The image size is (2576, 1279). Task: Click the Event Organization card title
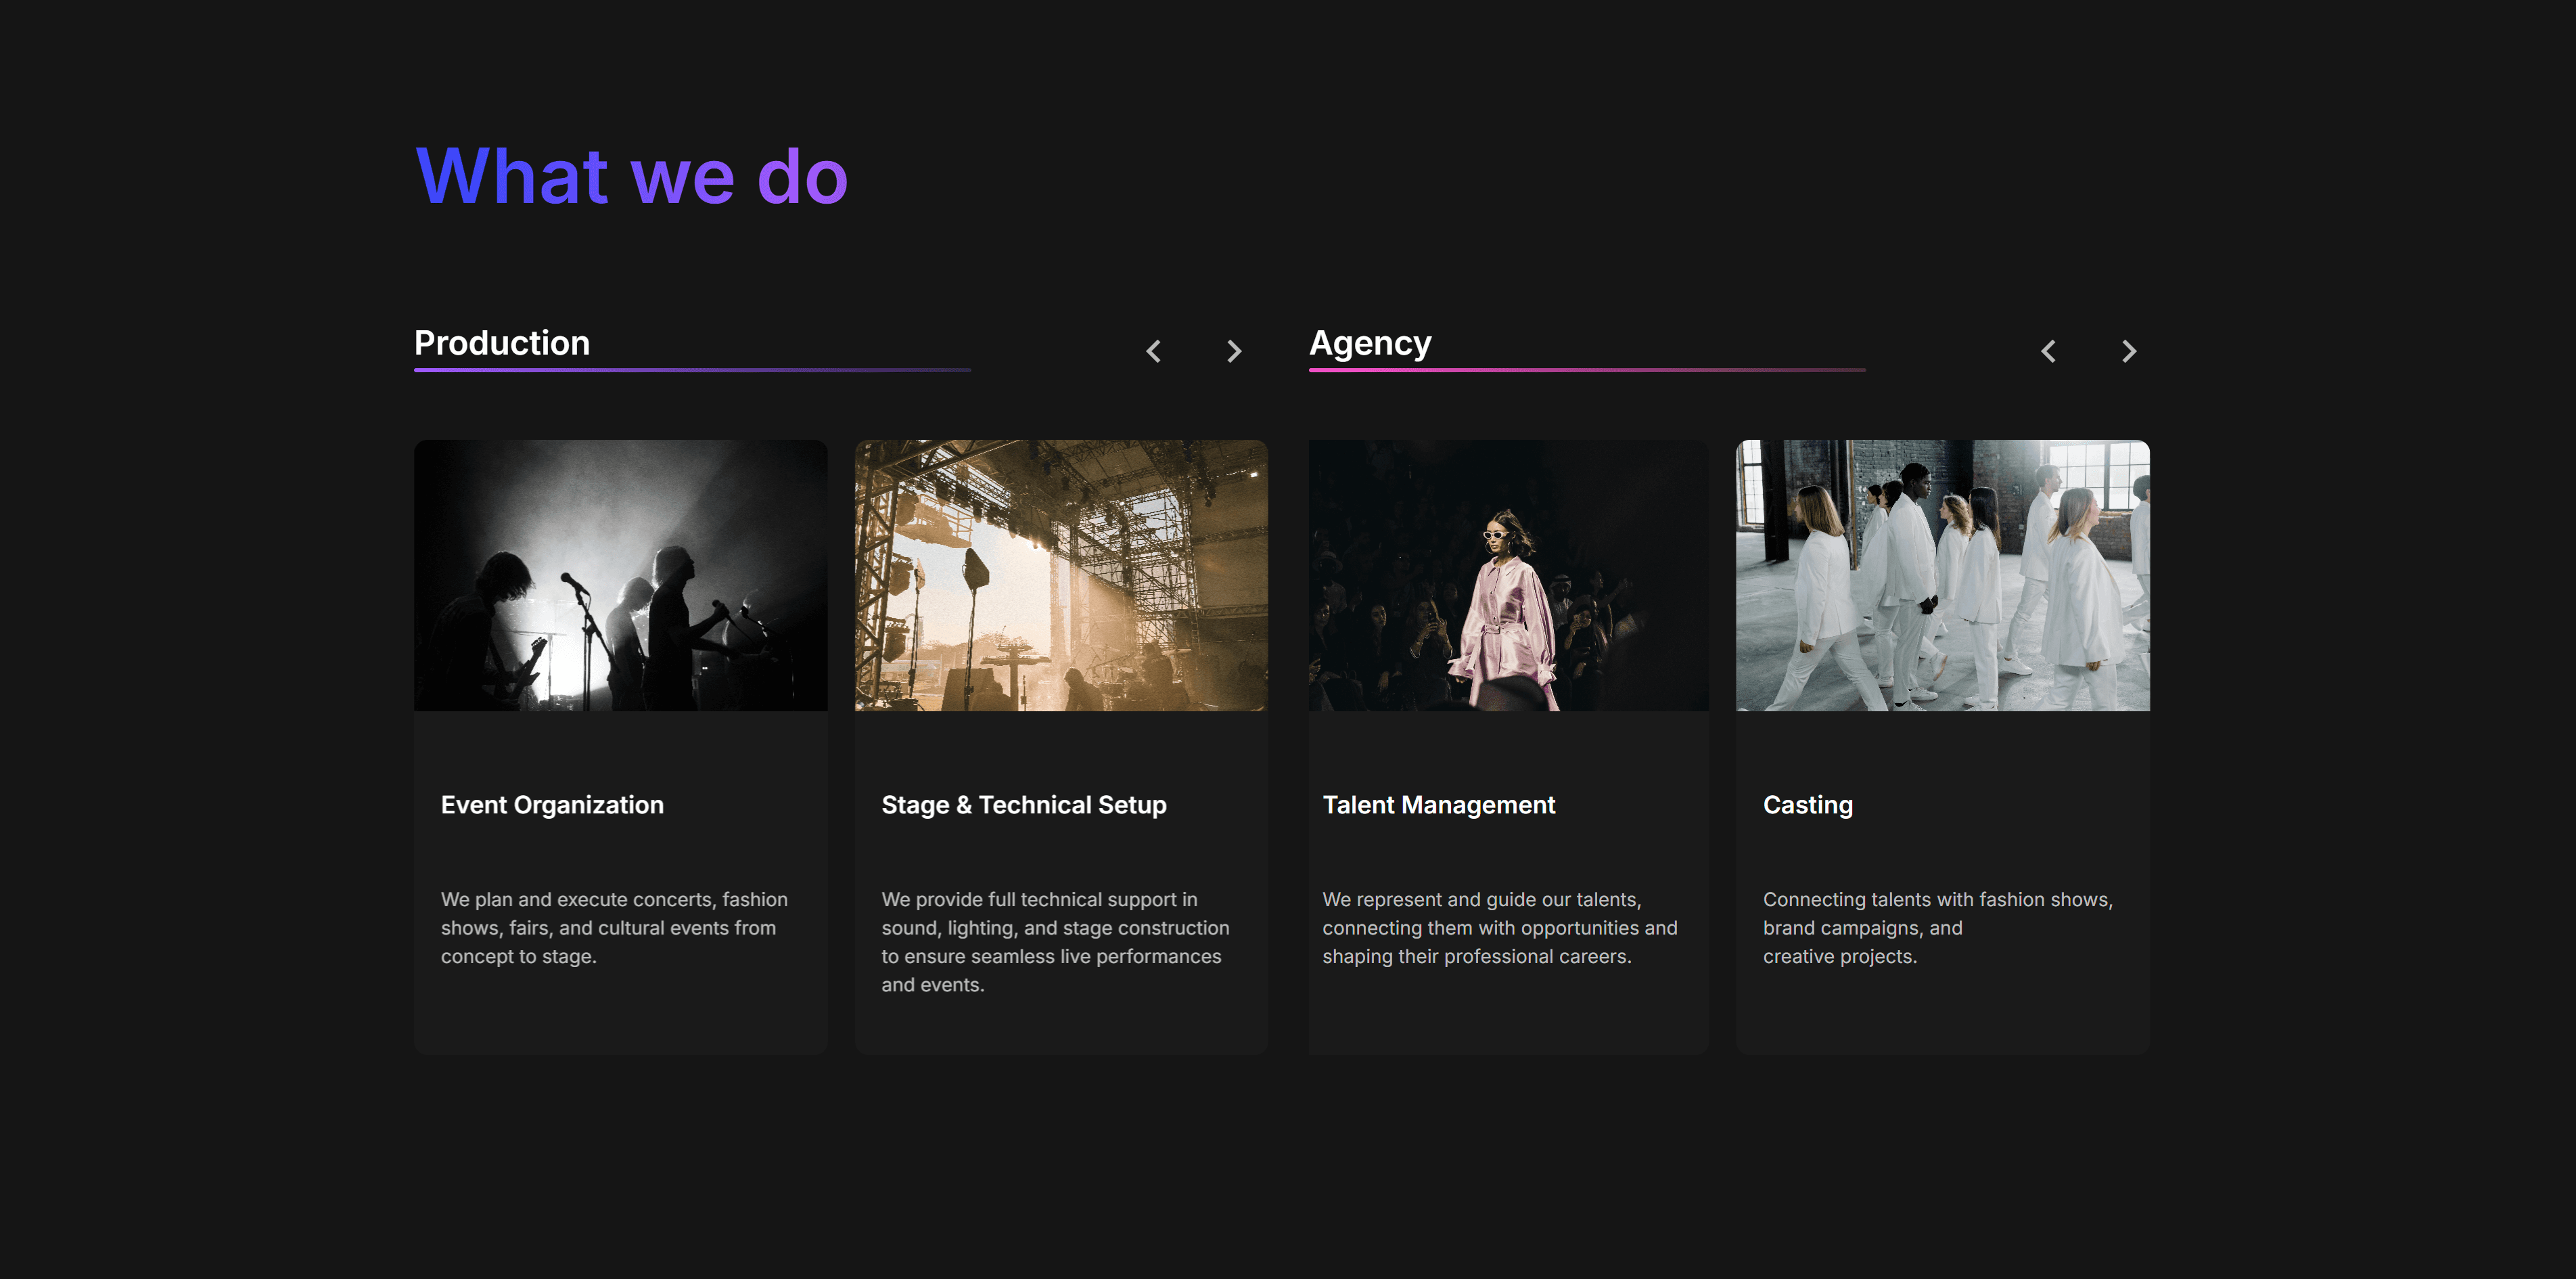pyautogui.click(x=552, y=805)
